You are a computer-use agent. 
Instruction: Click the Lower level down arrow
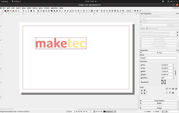tap(142, 93)
